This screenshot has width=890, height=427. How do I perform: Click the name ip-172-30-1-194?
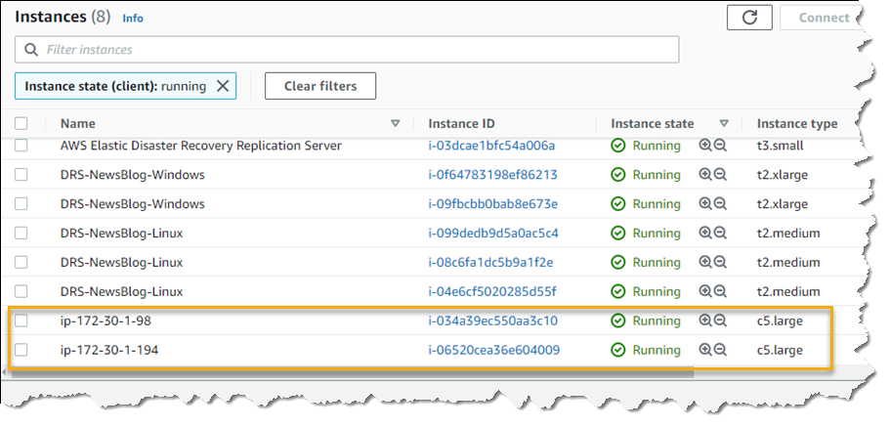coord(109,350)
